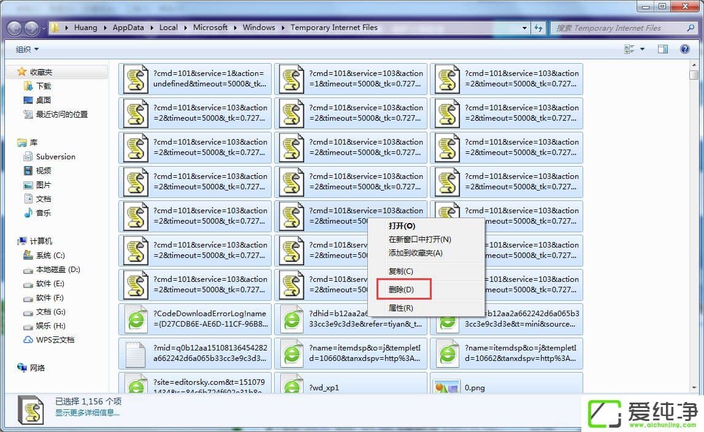Open the address bar history dropdown arrow

tap(524, 28)
